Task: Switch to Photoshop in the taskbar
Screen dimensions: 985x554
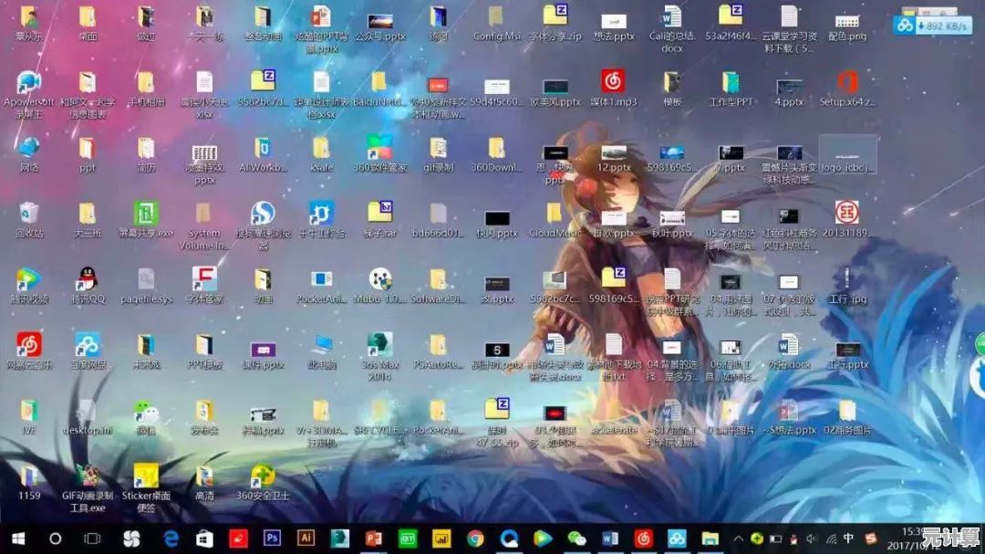Action: [x=272, y=538]
